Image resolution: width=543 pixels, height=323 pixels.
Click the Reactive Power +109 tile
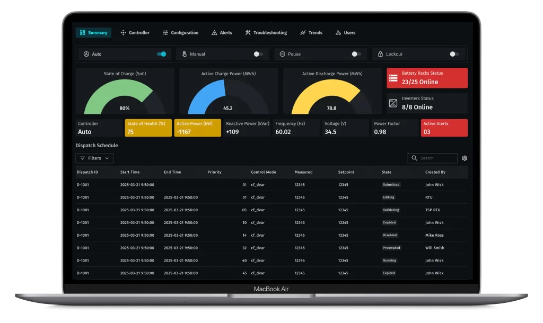247,128
